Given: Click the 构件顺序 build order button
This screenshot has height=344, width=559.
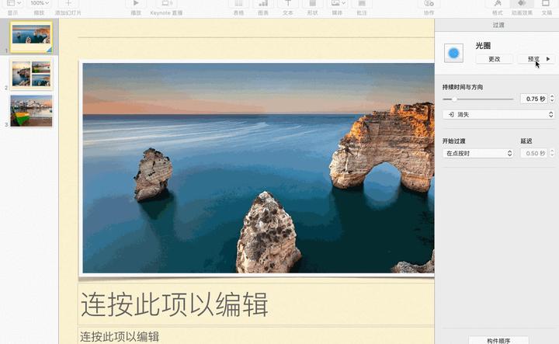Looking at the screenshot, I should [498, 340].
